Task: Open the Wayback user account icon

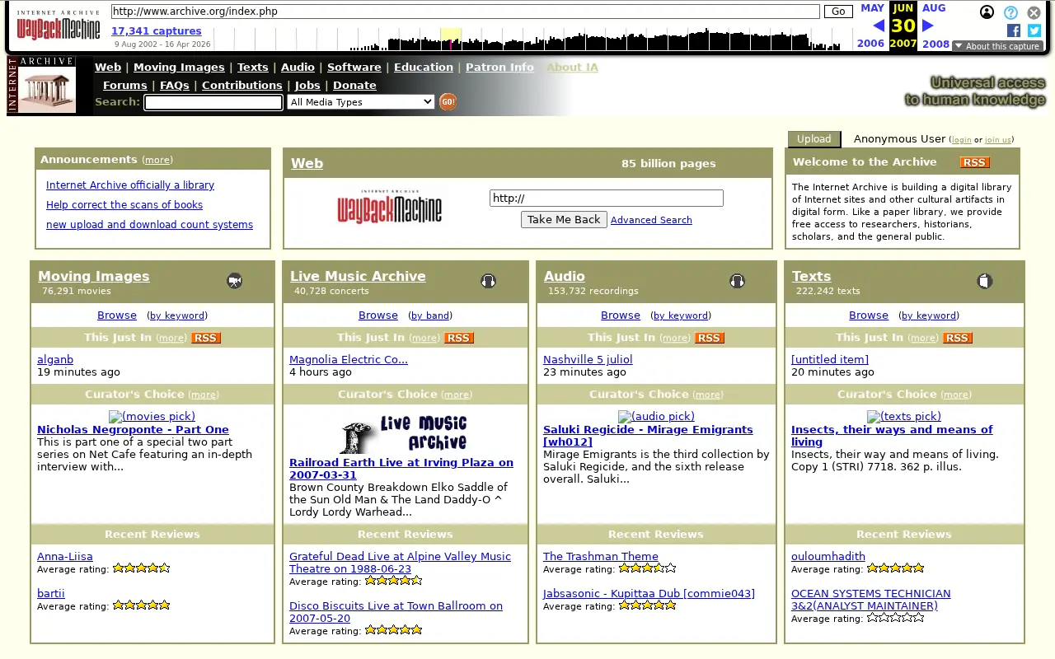Action: point(987,12)
